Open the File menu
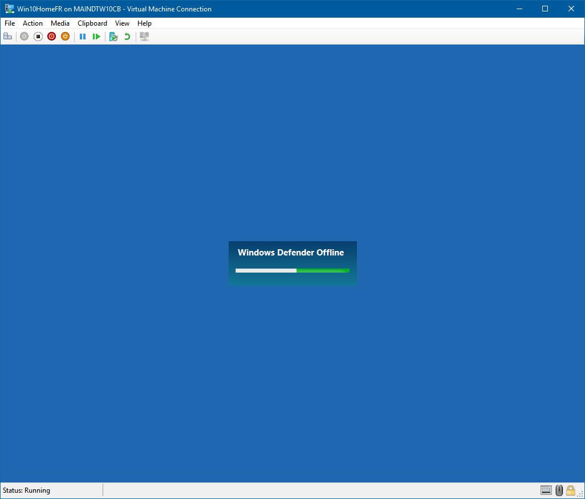The height and width of the screenshot is (499, 585). pos(10,23)
